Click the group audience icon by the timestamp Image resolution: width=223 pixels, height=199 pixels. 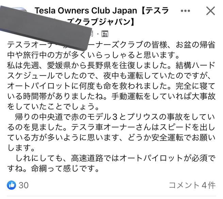tap(105, 34)
